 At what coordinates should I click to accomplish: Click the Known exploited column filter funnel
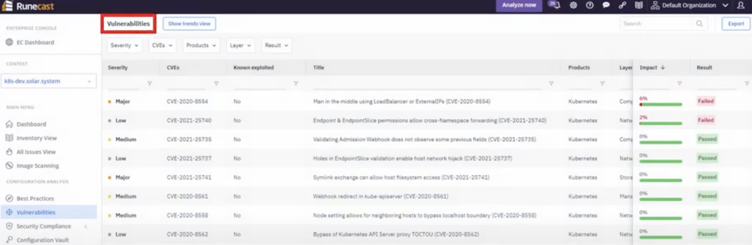(x=296, y=83)
